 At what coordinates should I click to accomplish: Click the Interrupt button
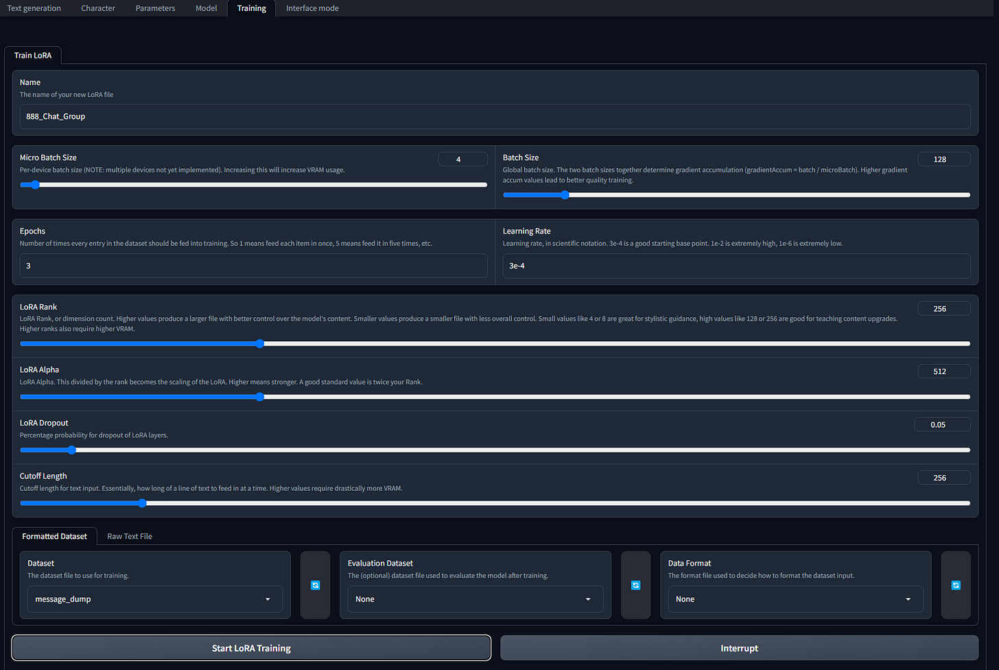739,648
